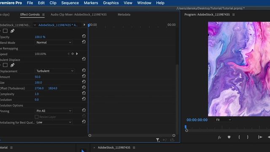This screenshot has width=270, height=152.
Task: Reset the Antialiasing parameter
Action: click(84, 122)
